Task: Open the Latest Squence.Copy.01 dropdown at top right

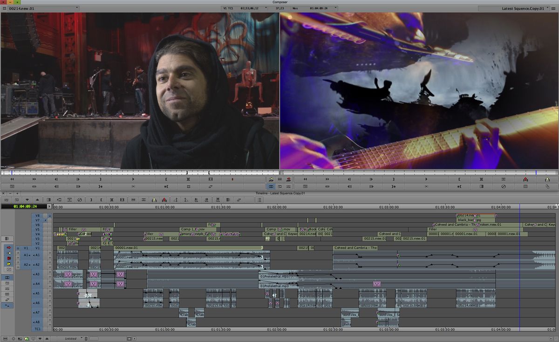Action: point(547,8)
